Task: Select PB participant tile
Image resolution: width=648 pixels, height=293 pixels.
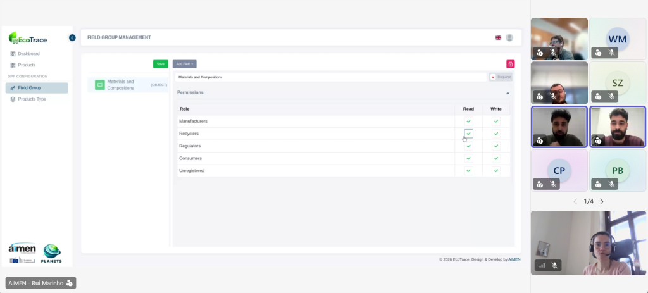Action: click(x=618, y=170)
